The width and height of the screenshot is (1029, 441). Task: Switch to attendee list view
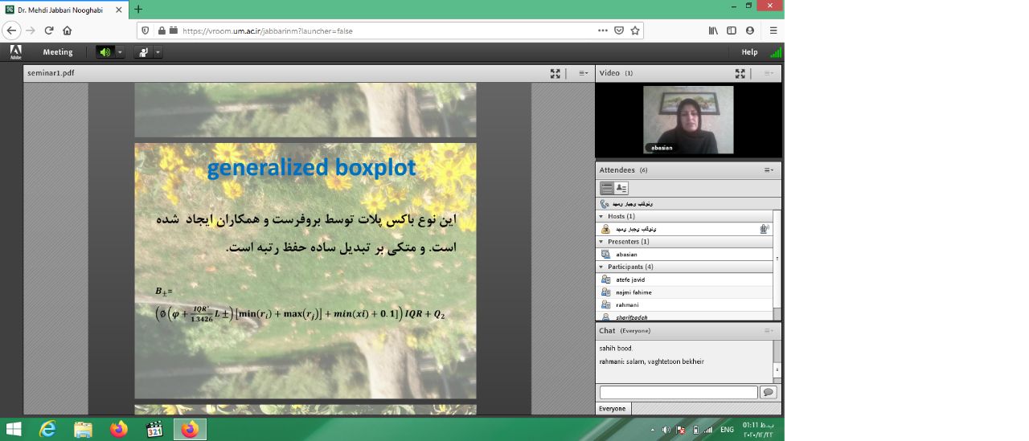[x=607, y=189]
